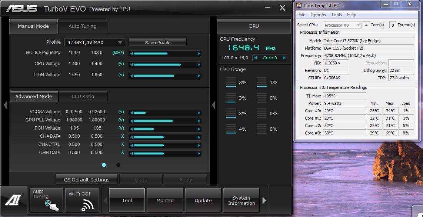Switch to Manual Mode tab
The width and height of the screenshot is (423, 217).
click(x=33, y=26)
